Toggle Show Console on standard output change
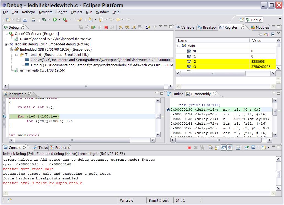This screenshot has width=284, height=205. click(x=224, y=147)
